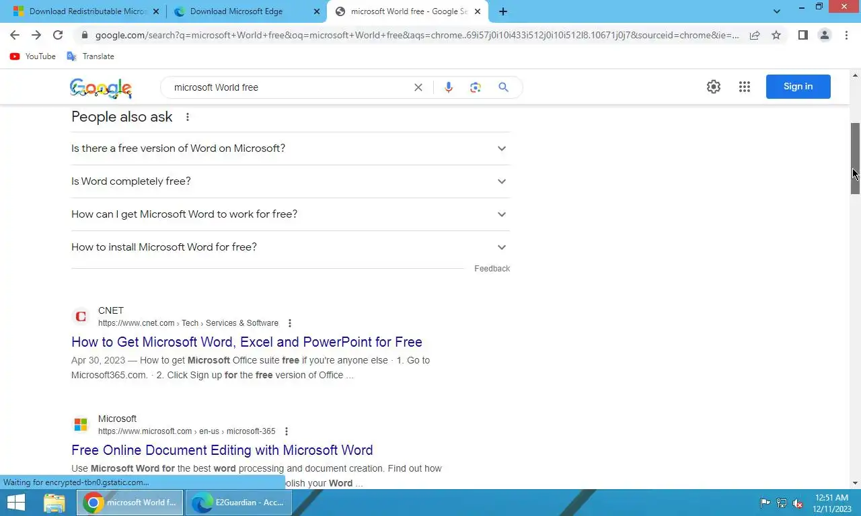
Task: Open the Windows Start button
Action: 16,503
